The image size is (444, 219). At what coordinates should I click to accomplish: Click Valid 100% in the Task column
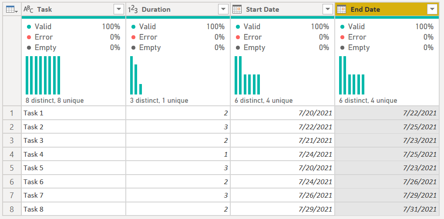[x=73, y=27]
